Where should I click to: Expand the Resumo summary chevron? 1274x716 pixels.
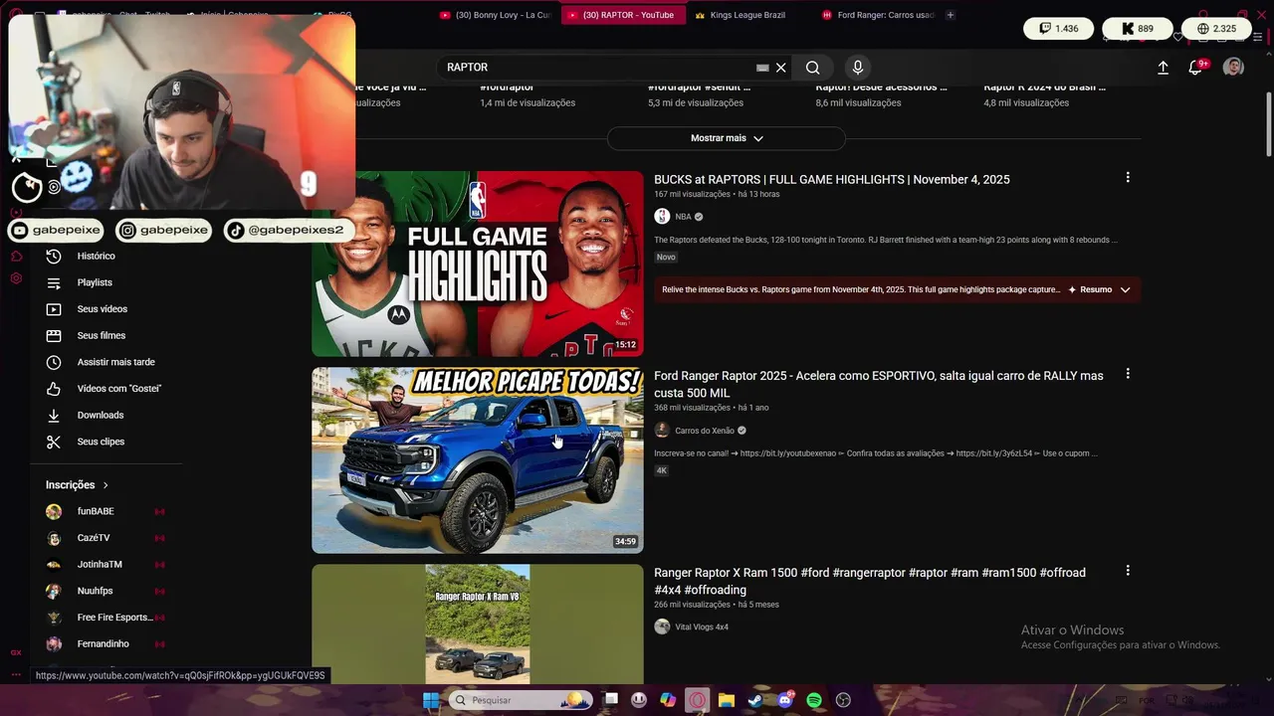click(x=1125, y=289)
